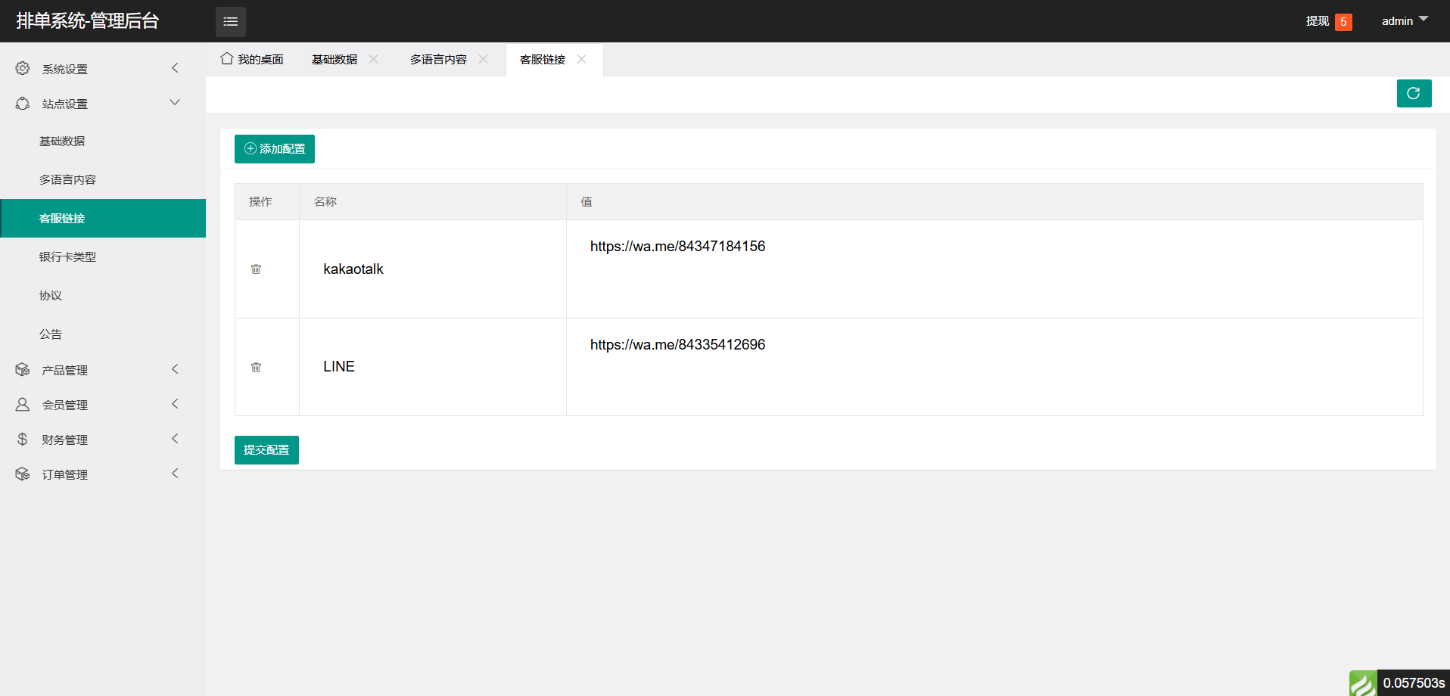1450x696 pixels.
Task: Switch to the 多语言内容 tab
Action: pyautogui.click(x=439, y=59)
